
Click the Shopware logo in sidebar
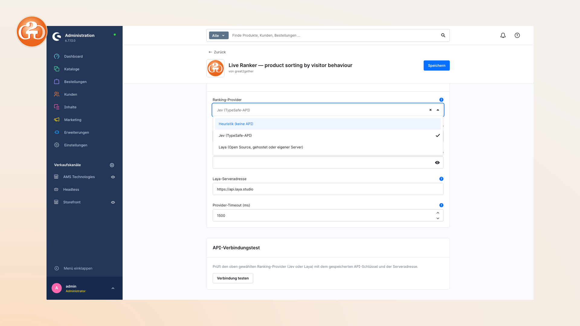[57, 37]
